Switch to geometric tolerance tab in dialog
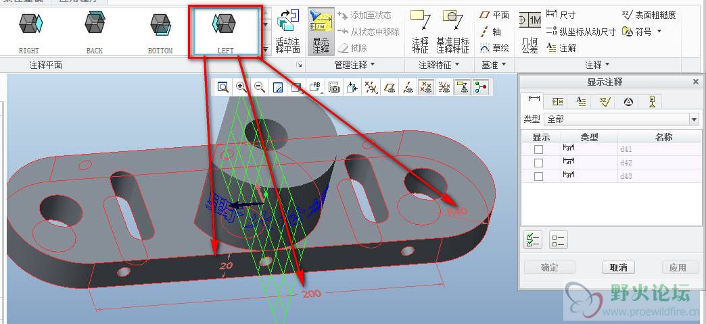Screen dimensions: 706x324 pyautogui.click(x=558, y=101)
